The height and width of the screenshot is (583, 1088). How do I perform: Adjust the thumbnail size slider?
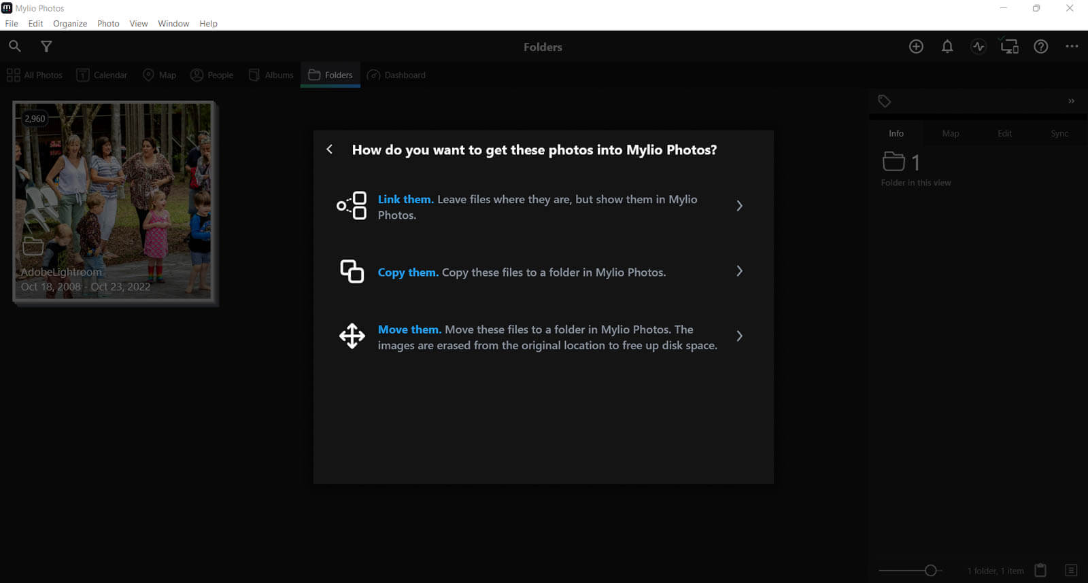[x=930, y=571]
